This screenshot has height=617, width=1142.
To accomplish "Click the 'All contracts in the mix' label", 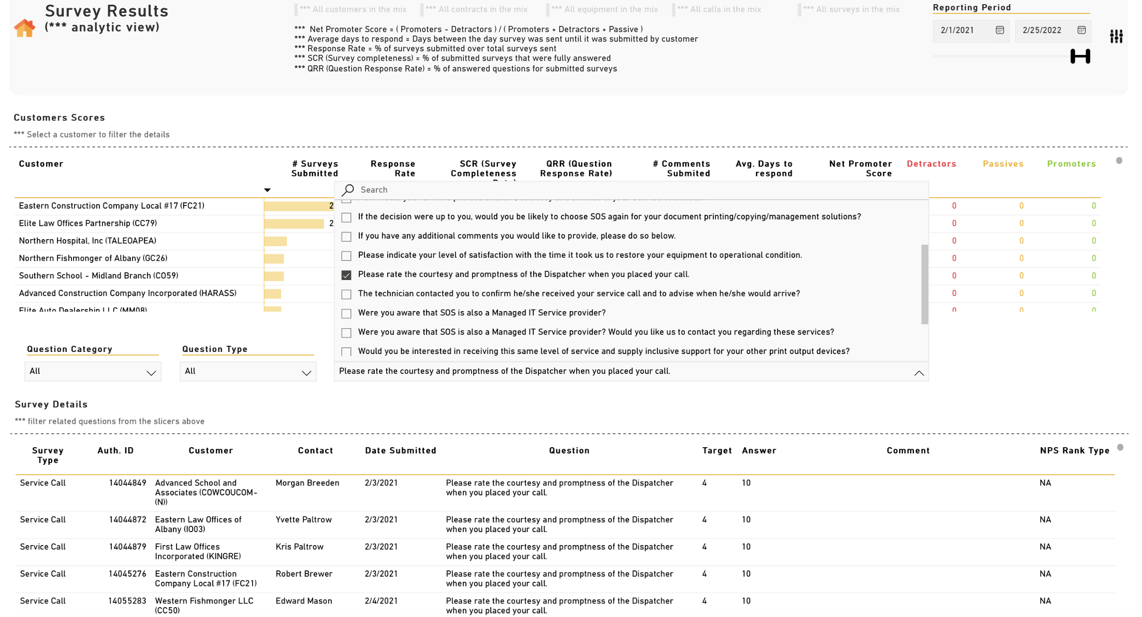I will click(476, 9).
